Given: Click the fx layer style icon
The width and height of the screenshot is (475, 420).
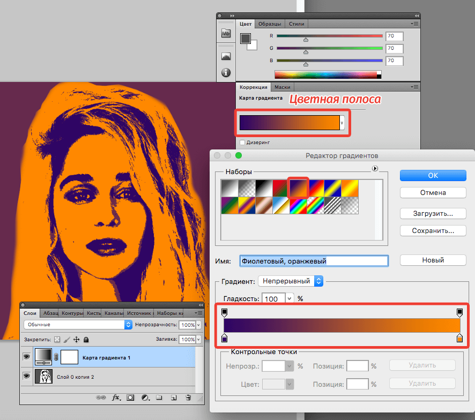Looking at the screenshot, I should point(116,398).
